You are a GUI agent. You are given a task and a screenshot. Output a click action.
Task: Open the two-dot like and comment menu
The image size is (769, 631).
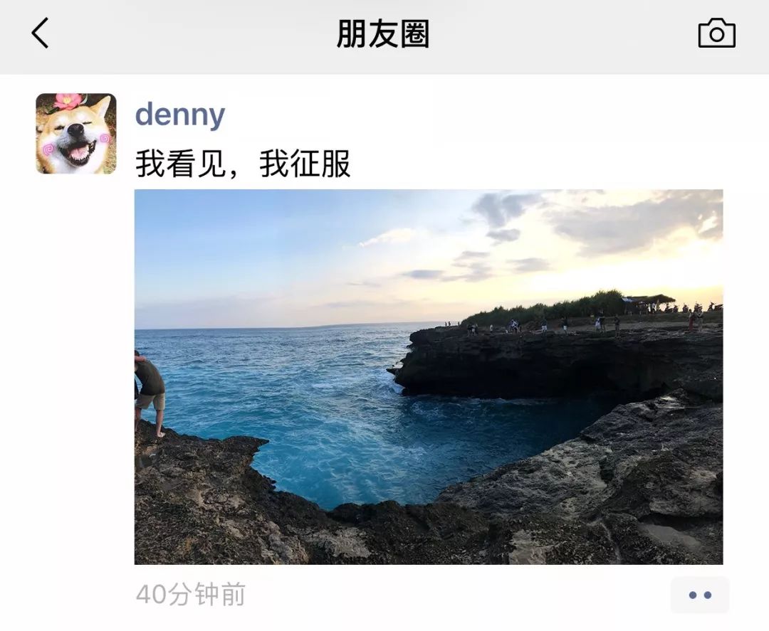(700, 595)
